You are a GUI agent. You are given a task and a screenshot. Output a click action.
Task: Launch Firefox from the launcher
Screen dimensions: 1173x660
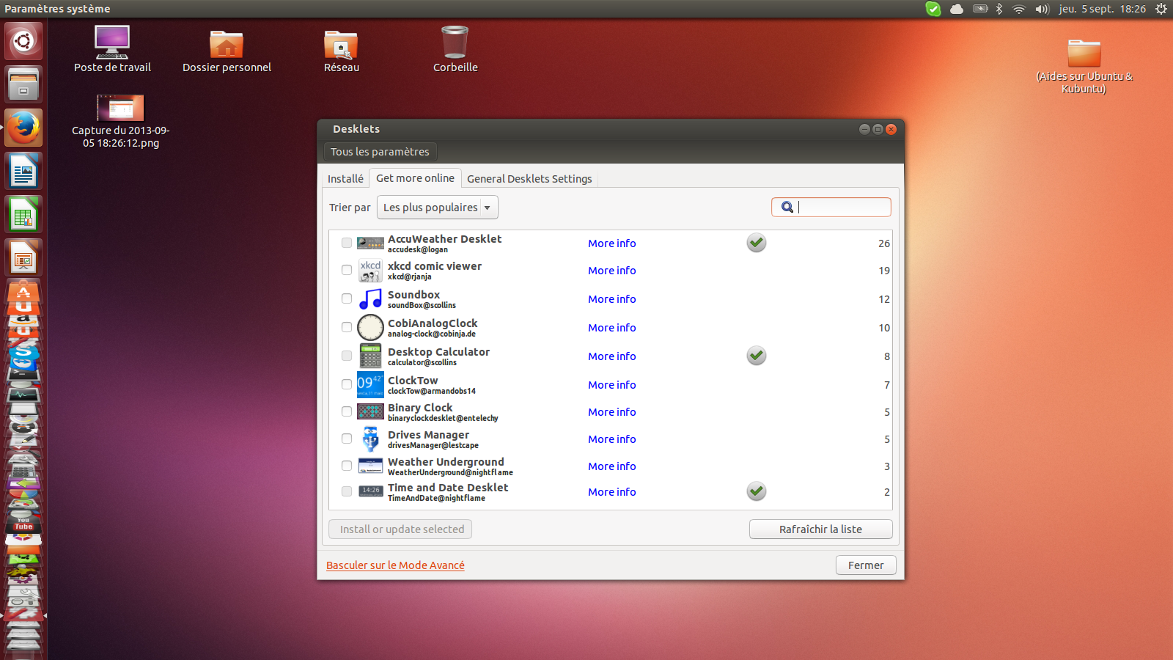23,128
